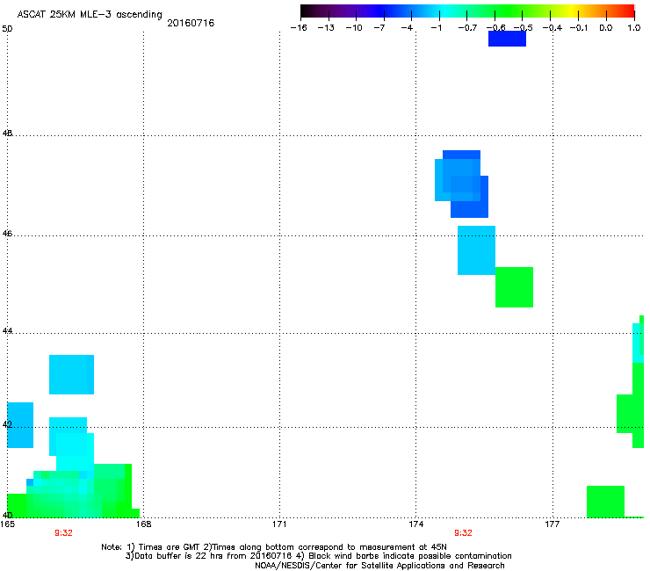650x571 pixels.
Task: Click the longitude label 177
Action: (552, 524)
